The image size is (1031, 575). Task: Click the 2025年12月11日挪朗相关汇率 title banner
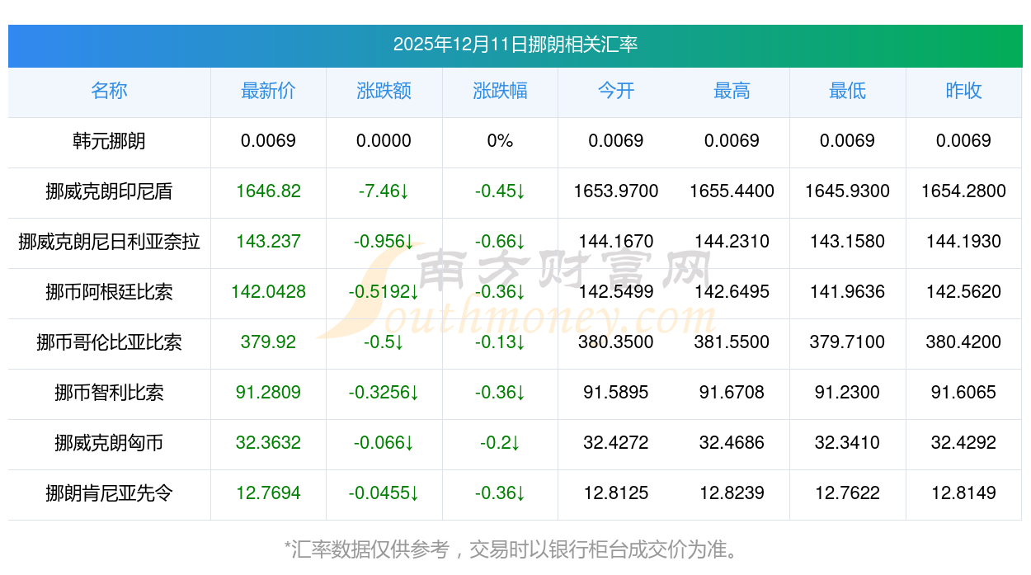(515, 45)
